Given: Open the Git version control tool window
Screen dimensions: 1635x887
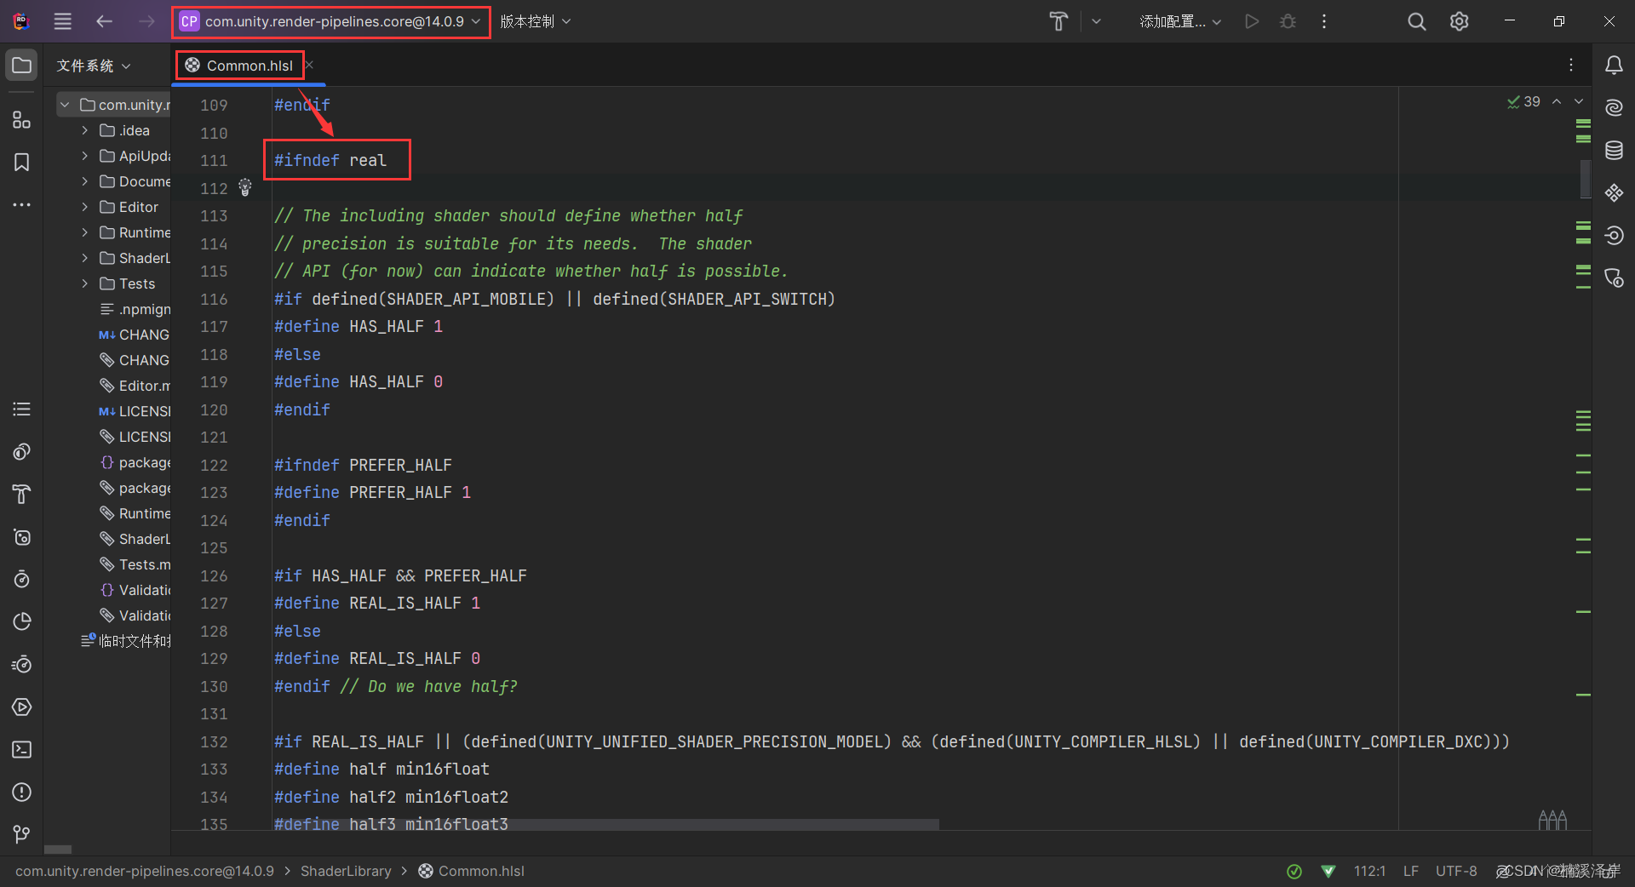Looking at the screenshot, I should click(x=22, y=835).
